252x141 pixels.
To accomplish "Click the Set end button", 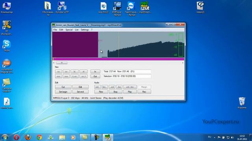I will pos(80,92).
